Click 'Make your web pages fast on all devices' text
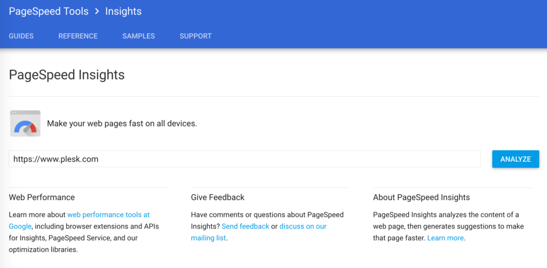 click(x=122, y=123)
